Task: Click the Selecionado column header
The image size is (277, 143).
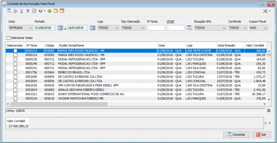Action: click(15, 45)
